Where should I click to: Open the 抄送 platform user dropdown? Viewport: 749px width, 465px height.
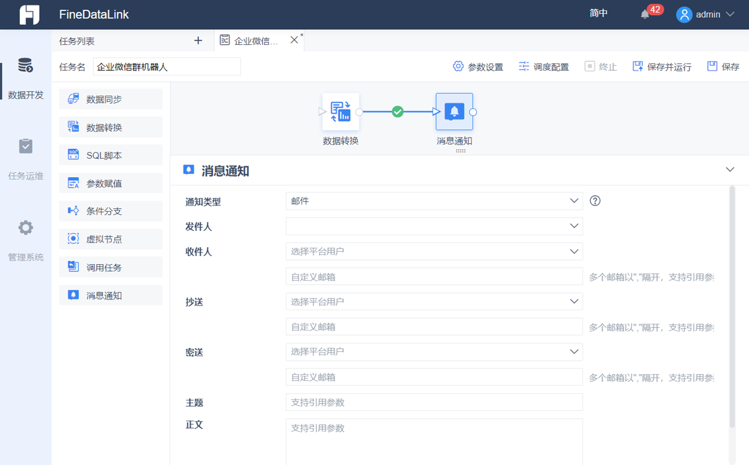(x=434, y=302)
